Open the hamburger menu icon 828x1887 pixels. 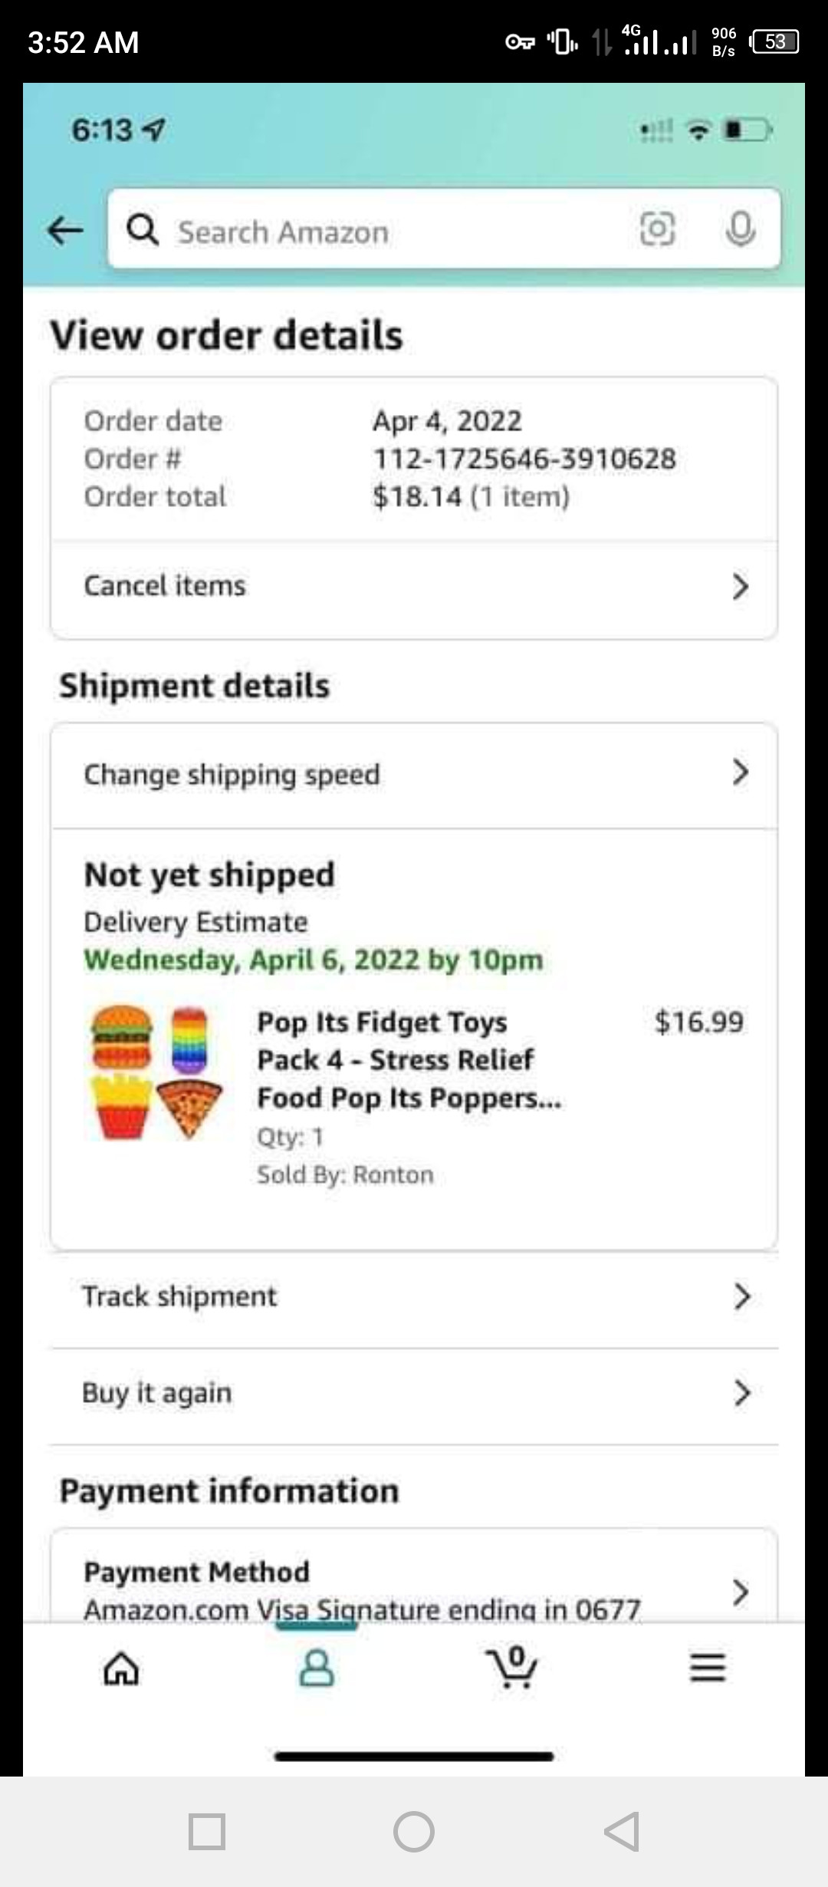[x=708, y=1668]
